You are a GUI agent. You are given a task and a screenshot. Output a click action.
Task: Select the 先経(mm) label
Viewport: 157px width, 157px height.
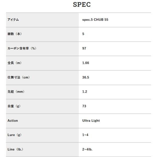click(x=16, y=92)
